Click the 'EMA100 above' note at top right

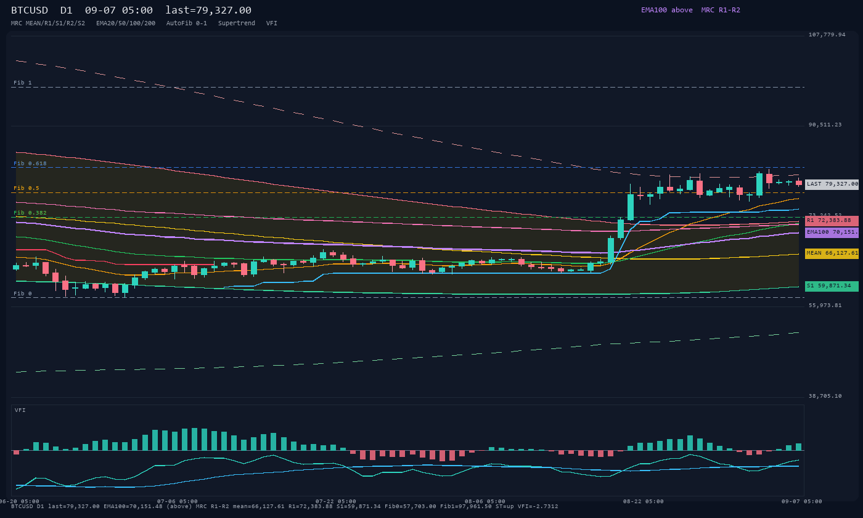click(667, 10)
